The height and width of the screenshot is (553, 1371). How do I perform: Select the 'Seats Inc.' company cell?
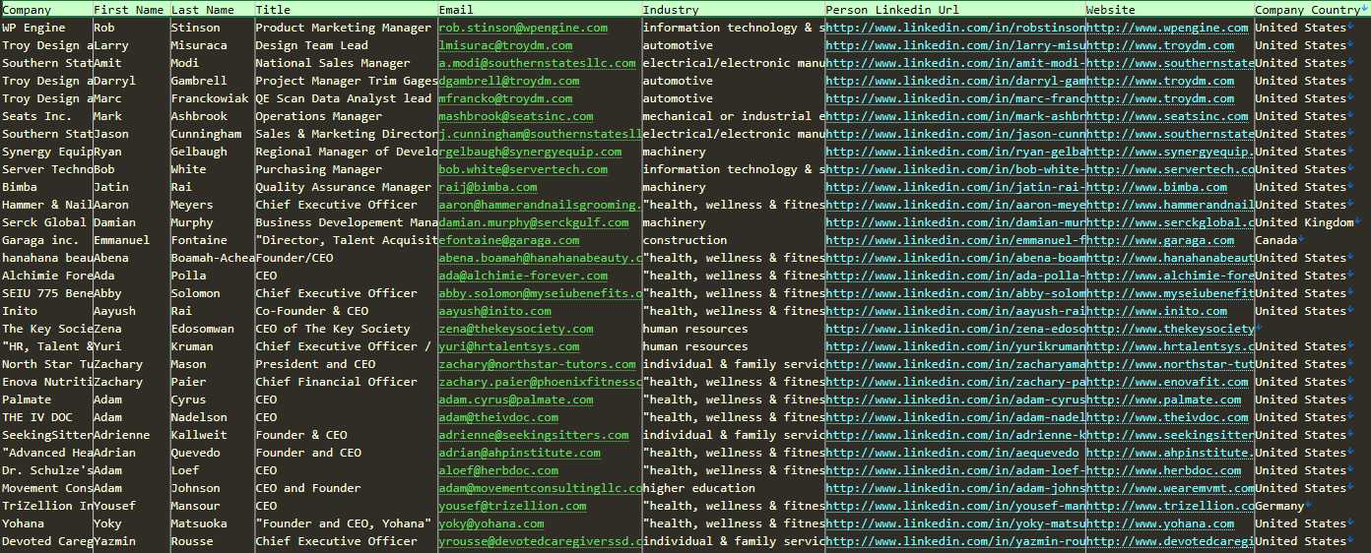(37, 116)
